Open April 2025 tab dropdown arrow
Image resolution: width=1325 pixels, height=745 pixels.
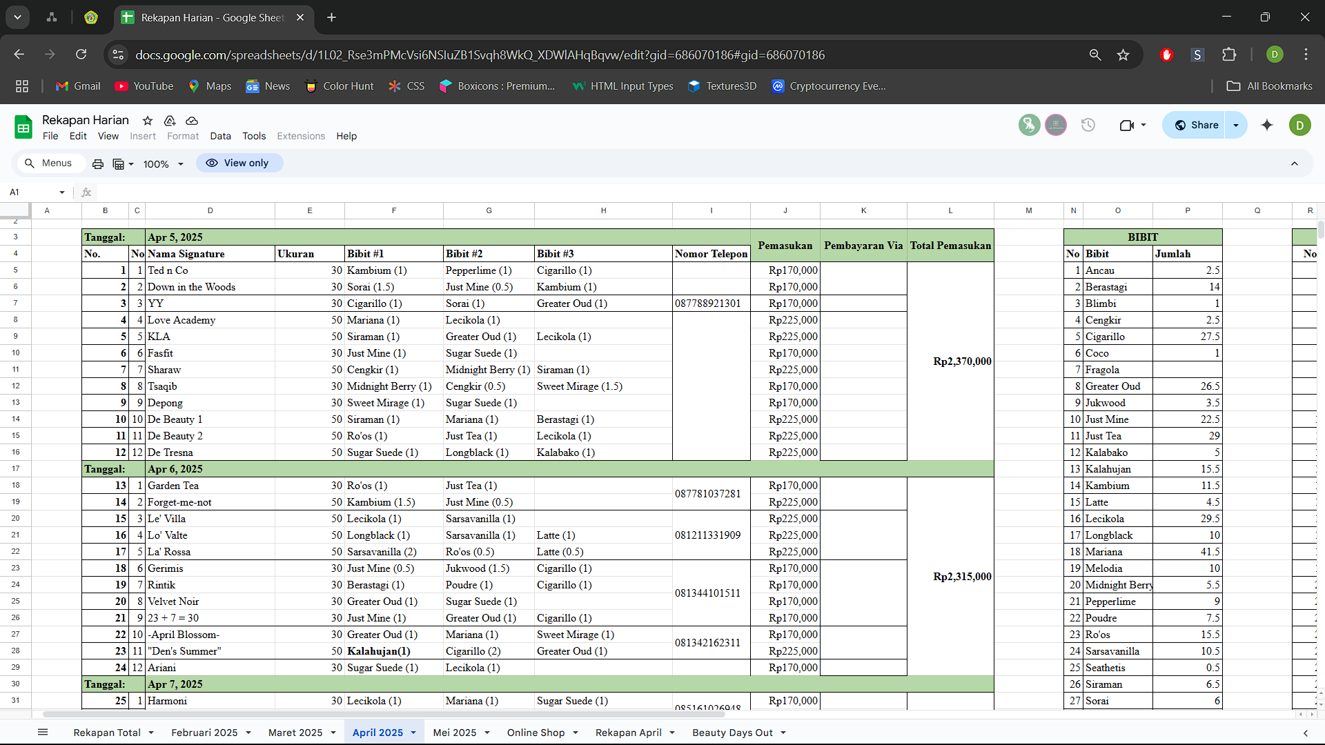pyautogui.click(x=413, y=733)
